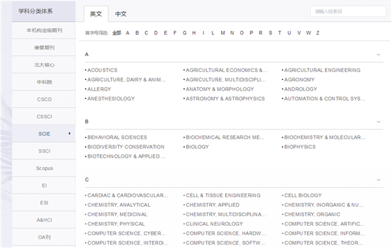The image size is (392, 248).
Task: Select 北大核心 in the sidebar
Action: point(44,65)
